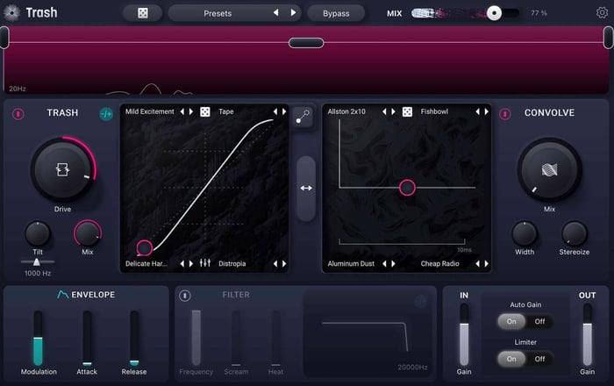Previous style for Tape slot
This screenshot has width=614, height=386.
pyautogui.click(x=275, y=111)
